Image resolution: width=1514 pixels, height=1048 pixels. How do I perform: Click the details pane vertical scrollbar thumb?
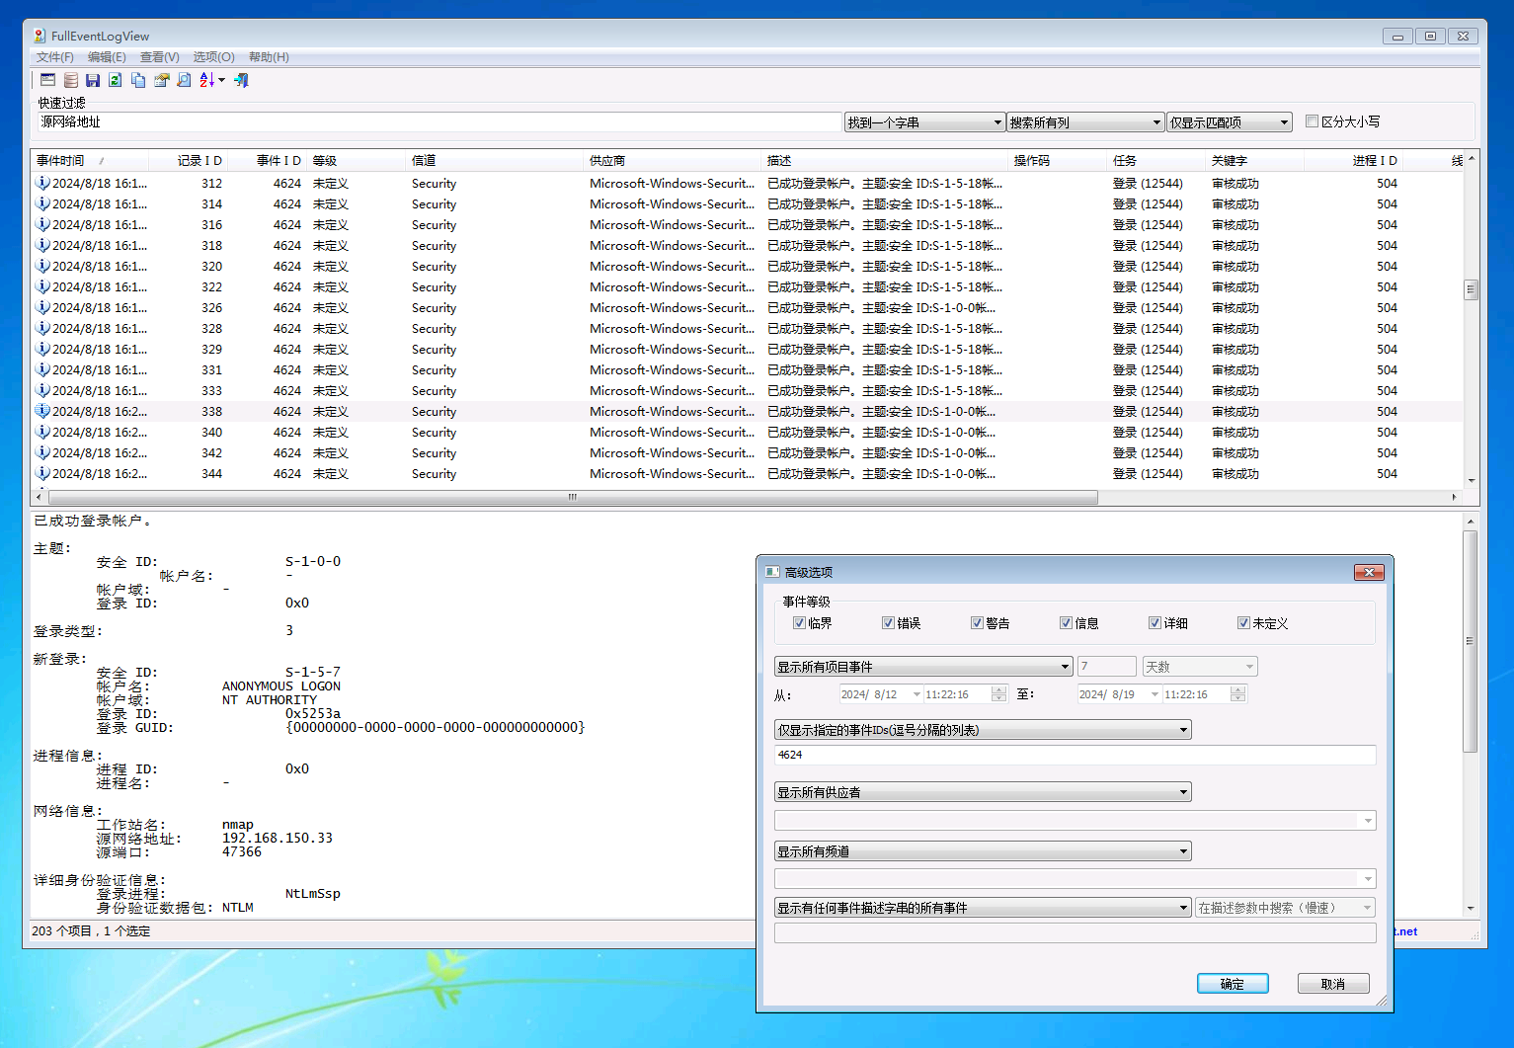(1471, 641)
